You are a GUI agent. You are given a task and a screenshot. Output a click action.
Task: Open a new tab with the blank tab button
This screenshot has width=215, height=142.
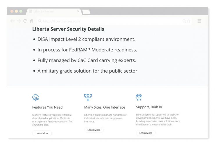(x=86, y=12)
